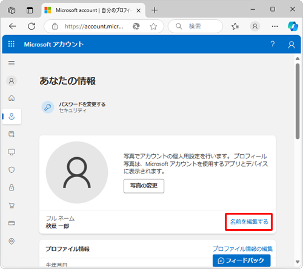
Task: Open the privacy lock sidebar icon
Action: tap(12, 187)
